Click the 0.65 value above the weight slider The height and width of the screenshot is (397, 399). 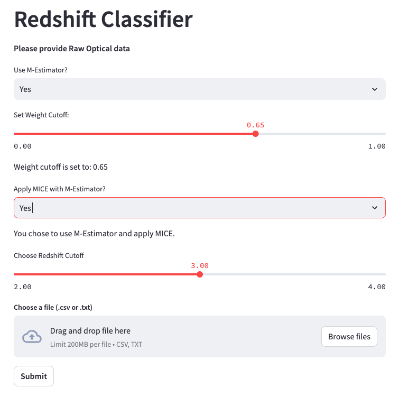click(255, 125)
